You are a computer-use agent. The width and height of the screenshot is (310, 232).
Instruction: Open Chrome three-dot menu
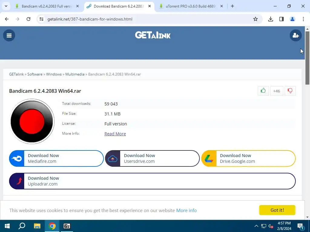point(303,19)
